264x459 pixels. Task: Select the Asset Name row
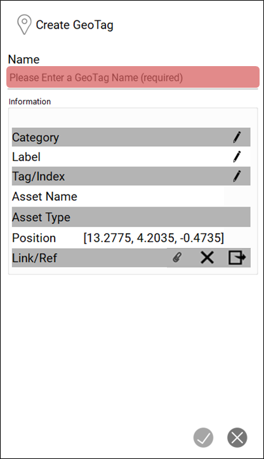point(131,196)
